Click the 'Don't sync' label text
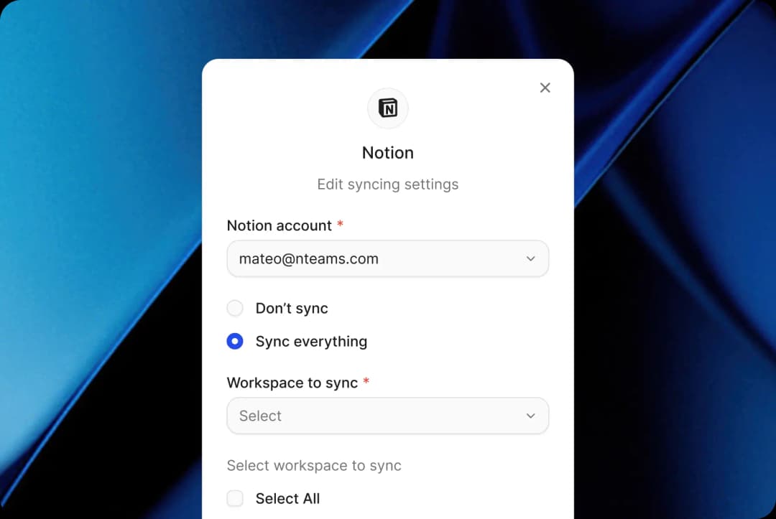776x519 pixels. [x=292, y=308]
